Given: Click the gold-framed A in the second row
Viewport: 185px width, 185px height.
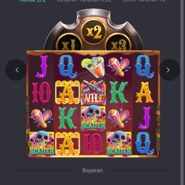Looking at the screenshot, I should pos(68,92).
